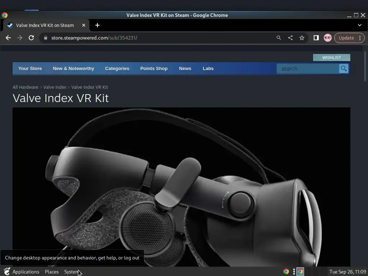
Task: Bookmark this page with the star
Action: pyautogui.click(x=302, y=38)
